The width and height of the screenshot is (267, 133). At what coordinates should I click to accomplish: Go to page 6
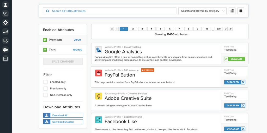click(170, 29)
